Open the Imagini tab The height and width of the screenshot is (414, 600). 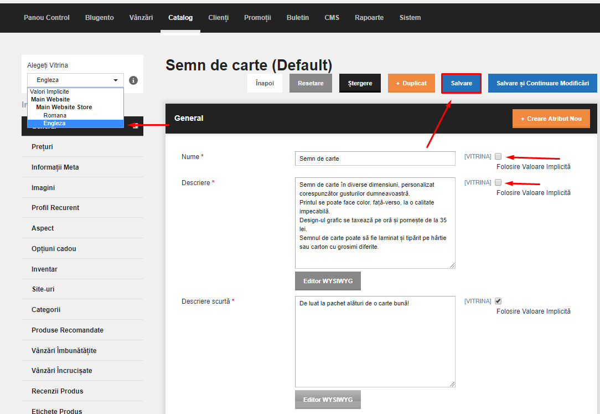[82, 188]
